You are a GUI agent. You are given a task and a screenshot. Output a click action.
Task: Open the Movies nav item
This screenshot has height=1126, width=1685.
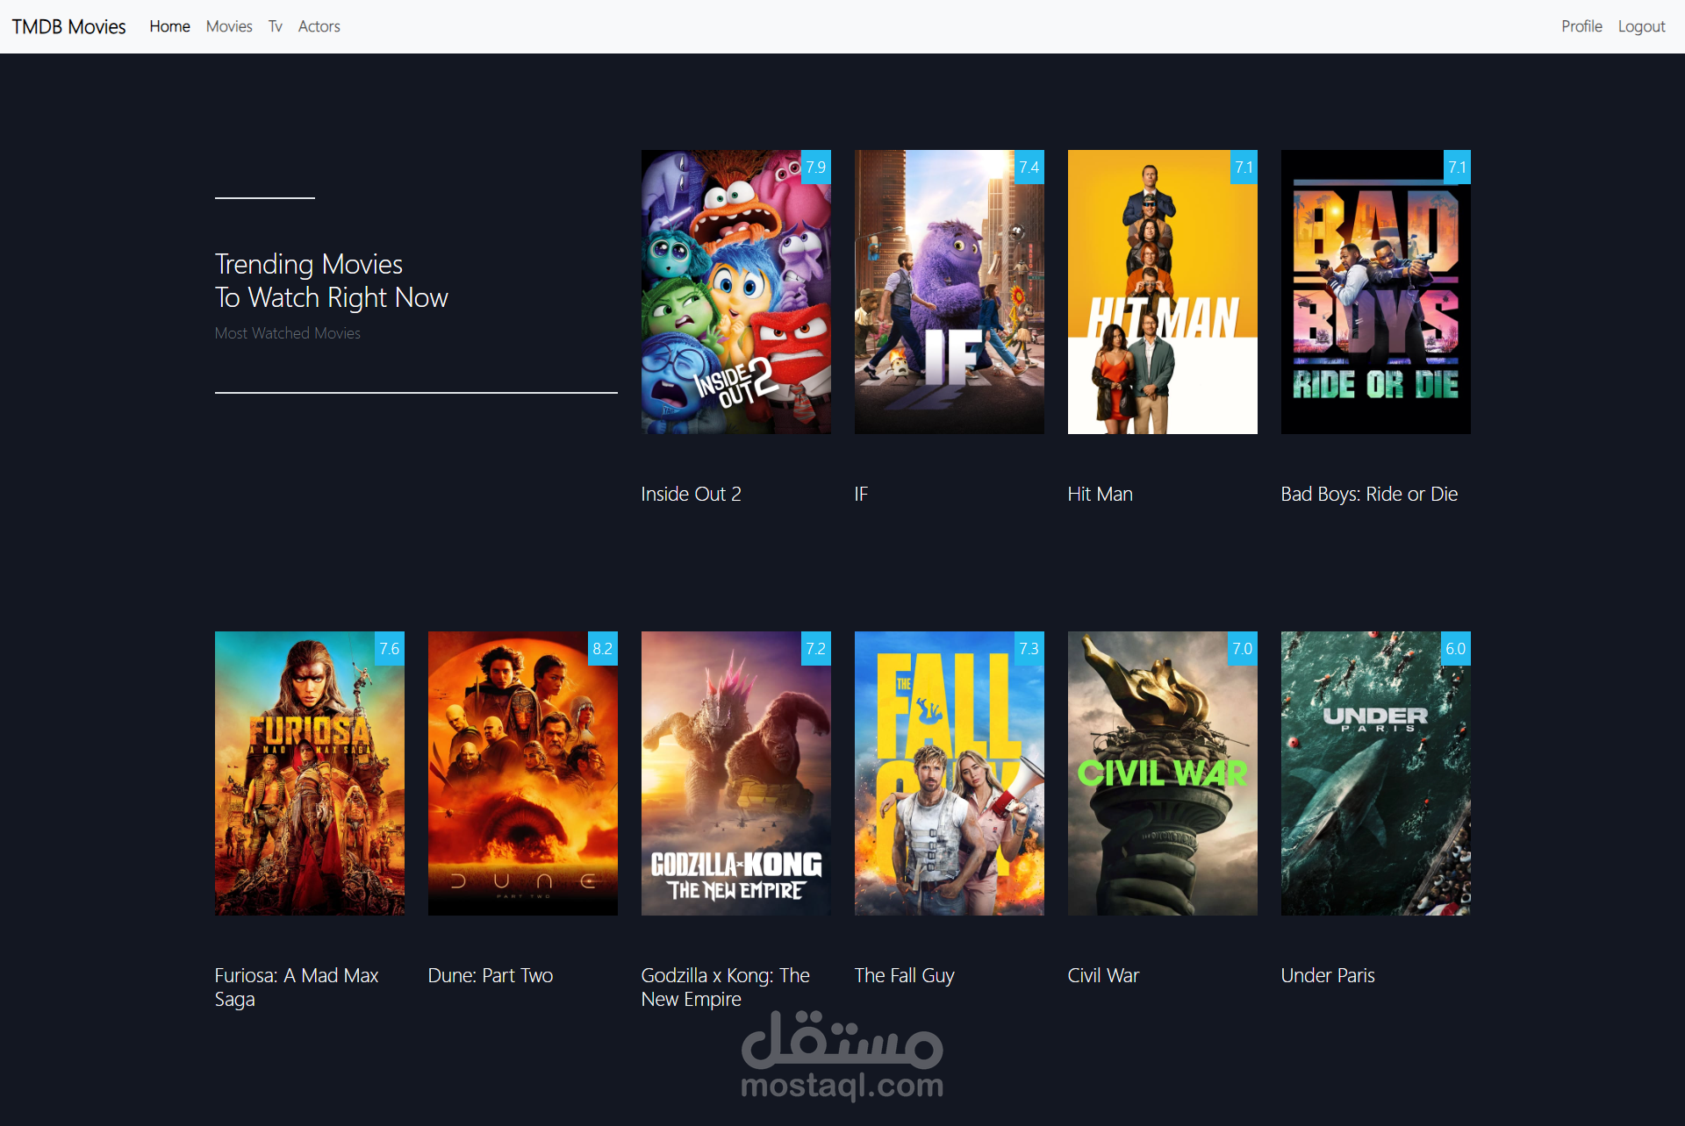(x=229, y=26)
